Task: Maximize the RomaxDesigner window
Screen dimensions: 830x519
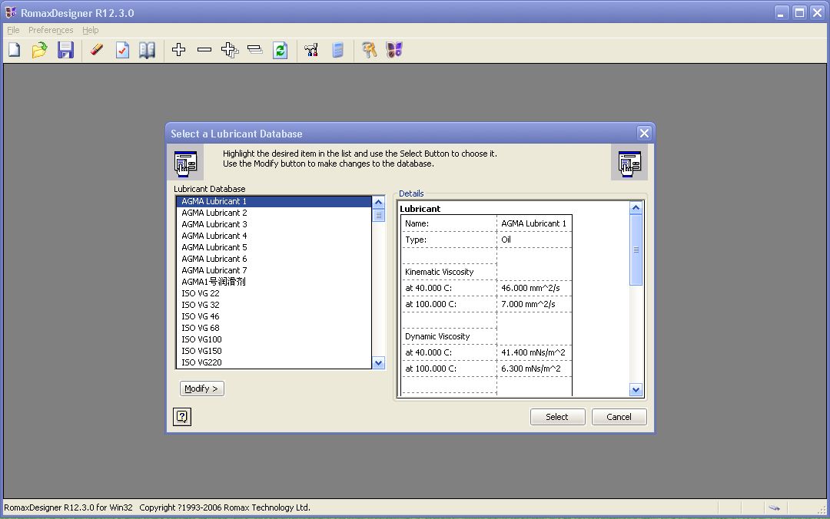Action: tap(799, 13)
